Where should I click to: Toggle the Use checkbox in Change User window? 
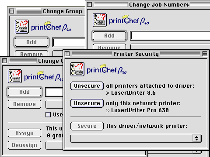click(48, 115)
